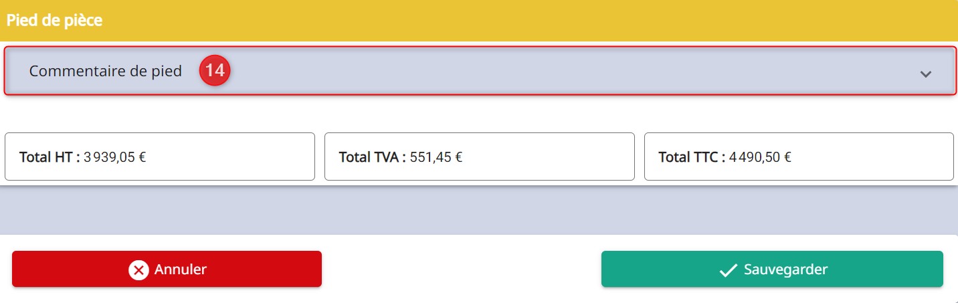Image resolution: width=958 pixels, height=303 pixels.
Task: Save with the green Sauvegarder button
Action: pos(772,269)
